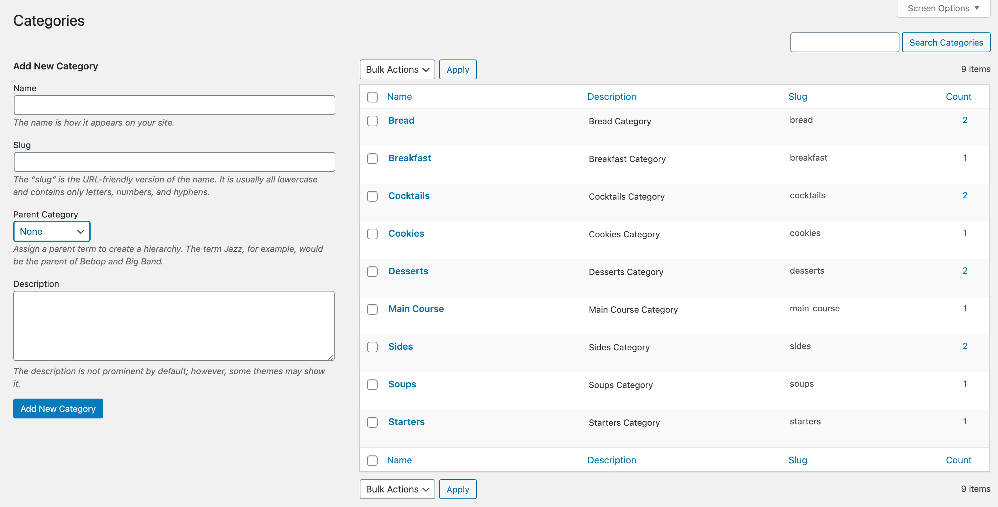Toggle the select-all checkbox in table footer
Image resolution: width=998 pixels, height=507 pixels.
coord(372,460)
